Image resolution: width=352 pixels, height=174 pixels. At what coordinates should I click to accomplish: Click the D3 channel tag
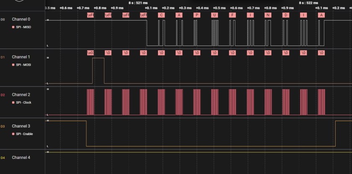point(3,126)
